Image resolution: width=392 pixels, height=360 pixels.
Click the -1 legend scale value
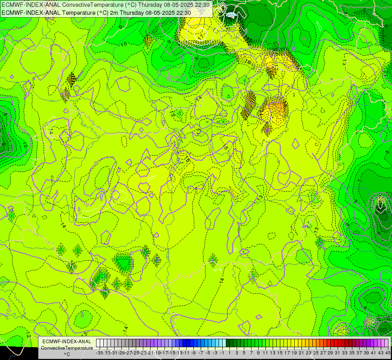point(222,353)
